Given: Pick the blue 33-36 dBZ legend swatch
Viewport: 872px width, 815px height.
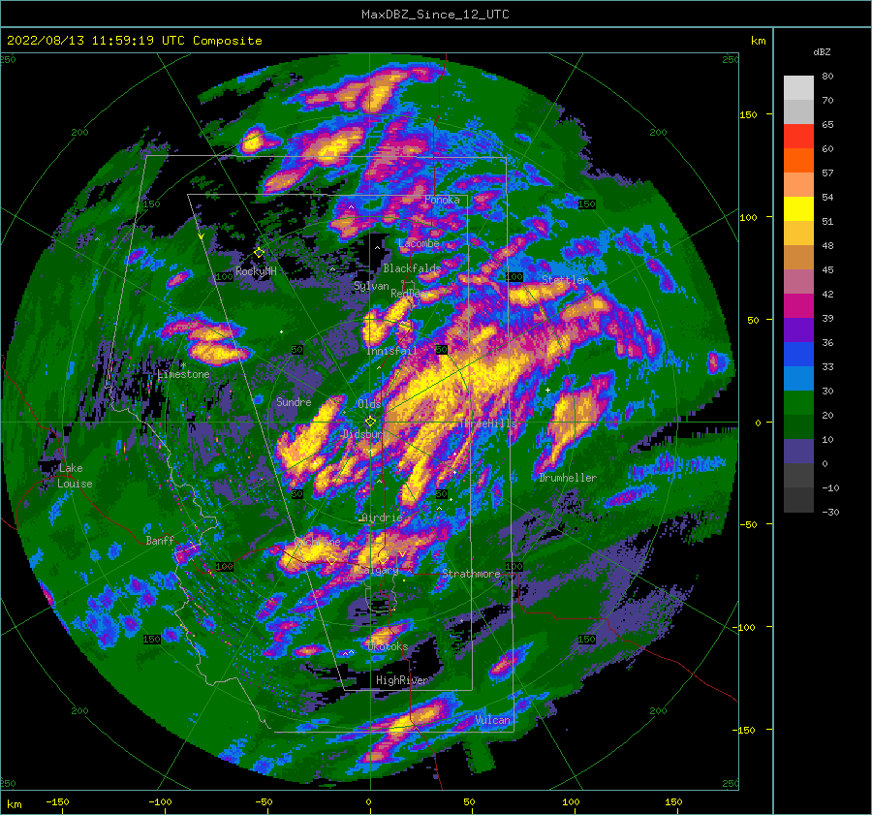Looking at the screenshot, I should [x=798, y=355].
